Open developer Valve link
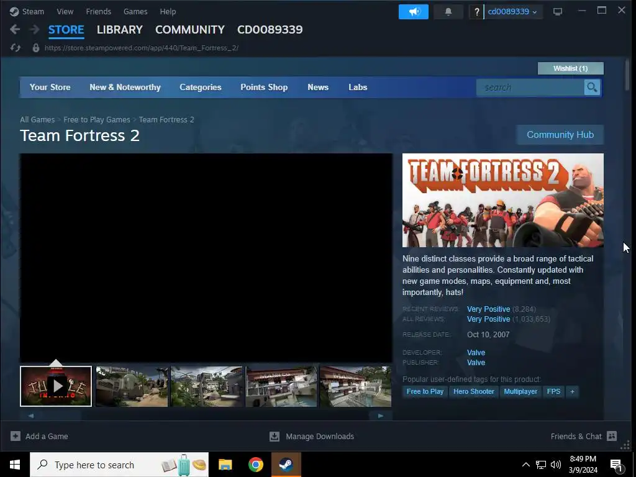This screenshot has width=636, height=477. 476,353
